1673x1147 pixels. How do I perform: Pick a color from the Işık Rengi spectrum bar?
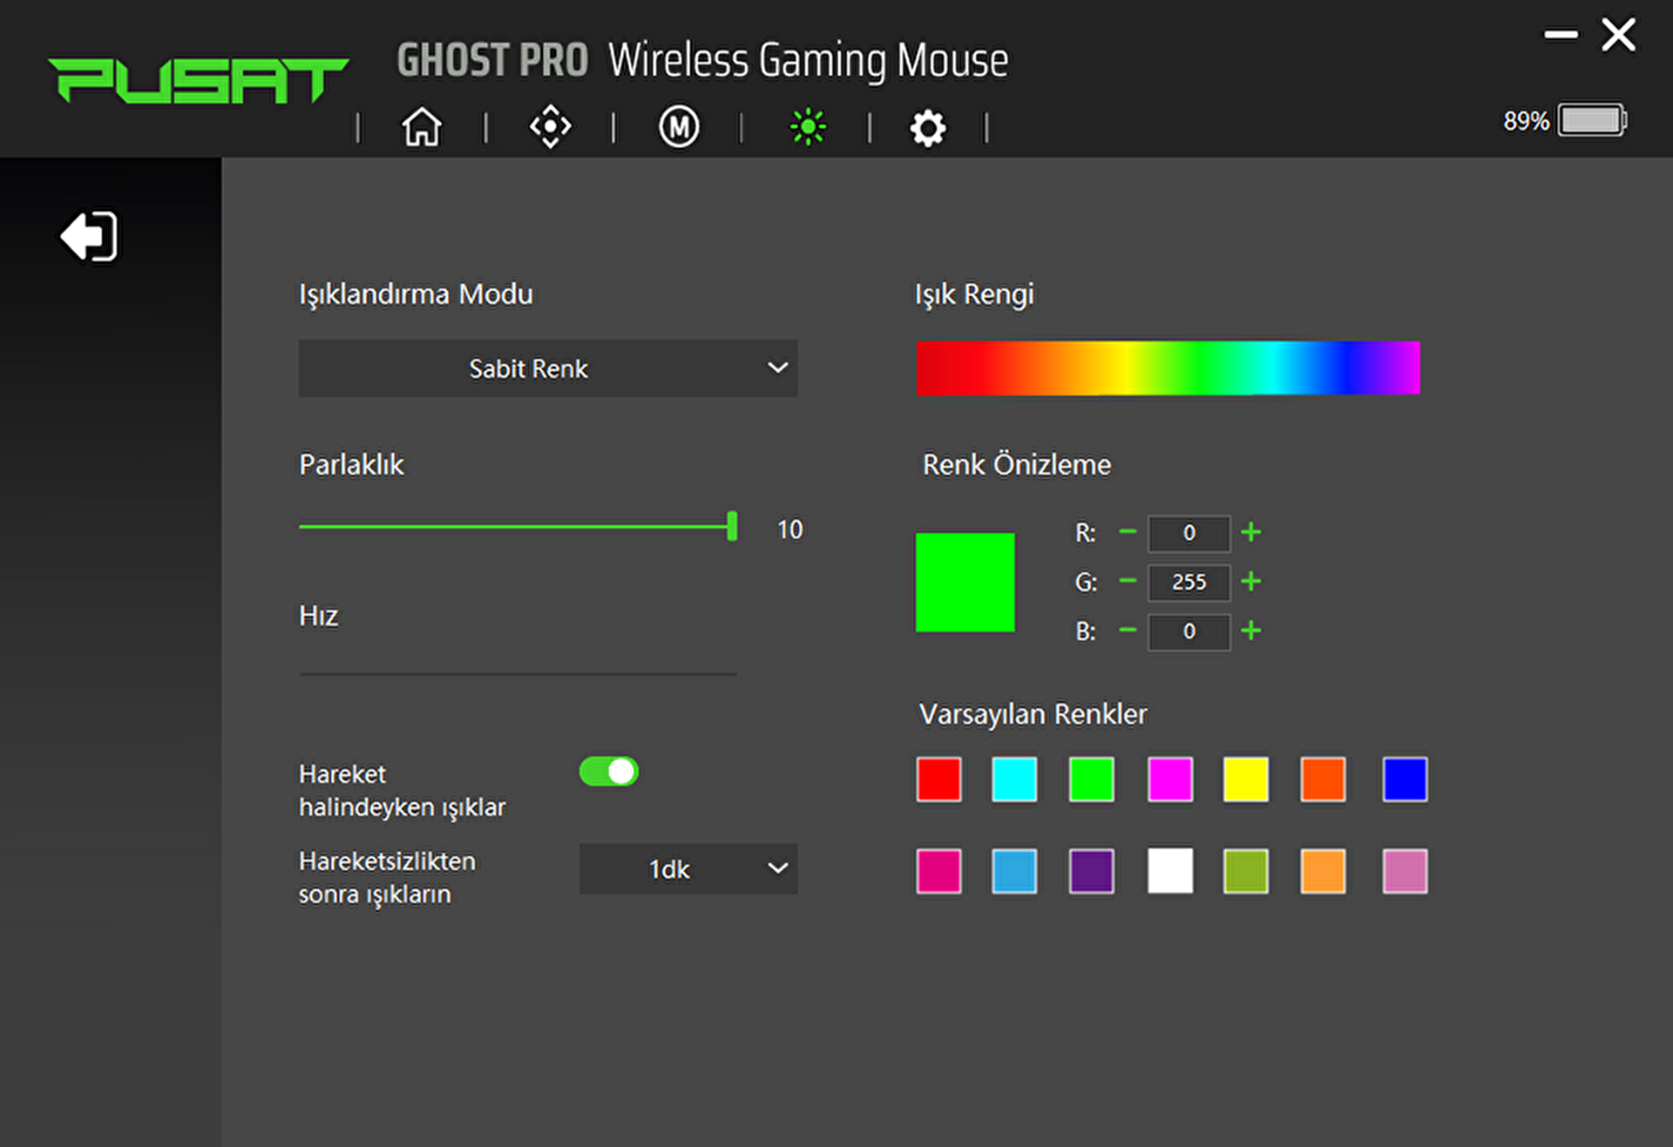[x=1168, y=368]
